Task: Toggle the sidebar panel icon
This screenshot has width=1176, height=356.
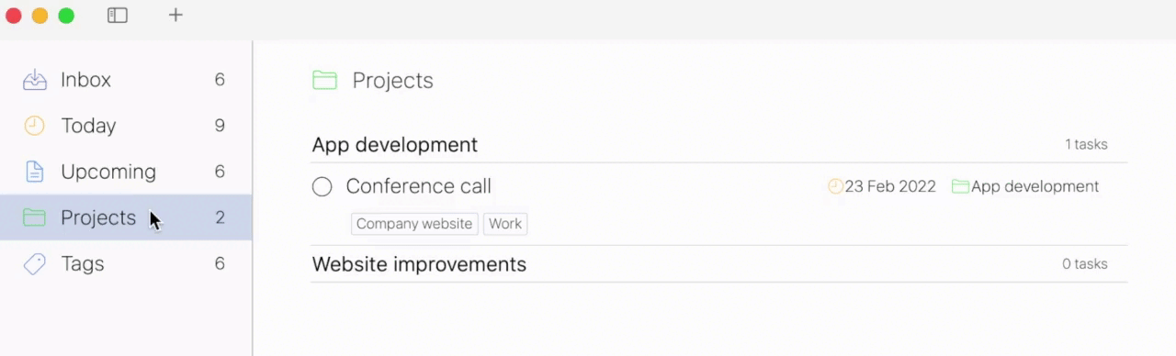Action: (118, 16)
